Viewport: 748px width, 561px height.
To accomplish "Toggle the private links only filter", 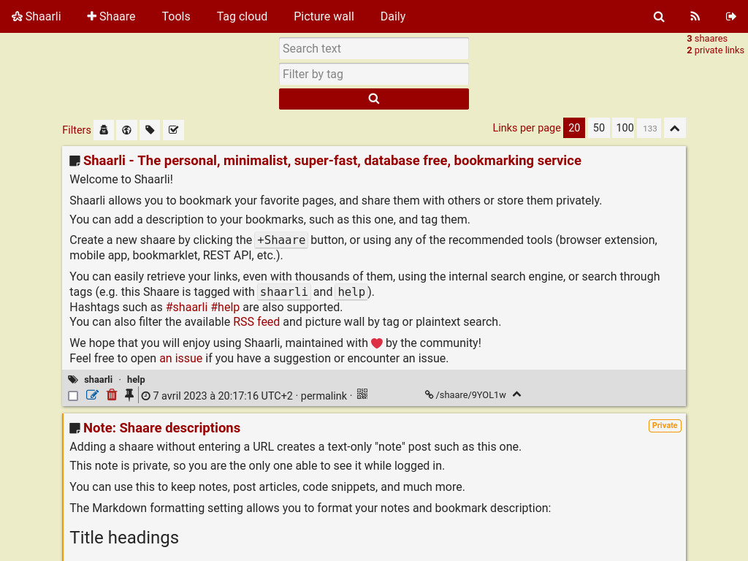I will [104, 130].
